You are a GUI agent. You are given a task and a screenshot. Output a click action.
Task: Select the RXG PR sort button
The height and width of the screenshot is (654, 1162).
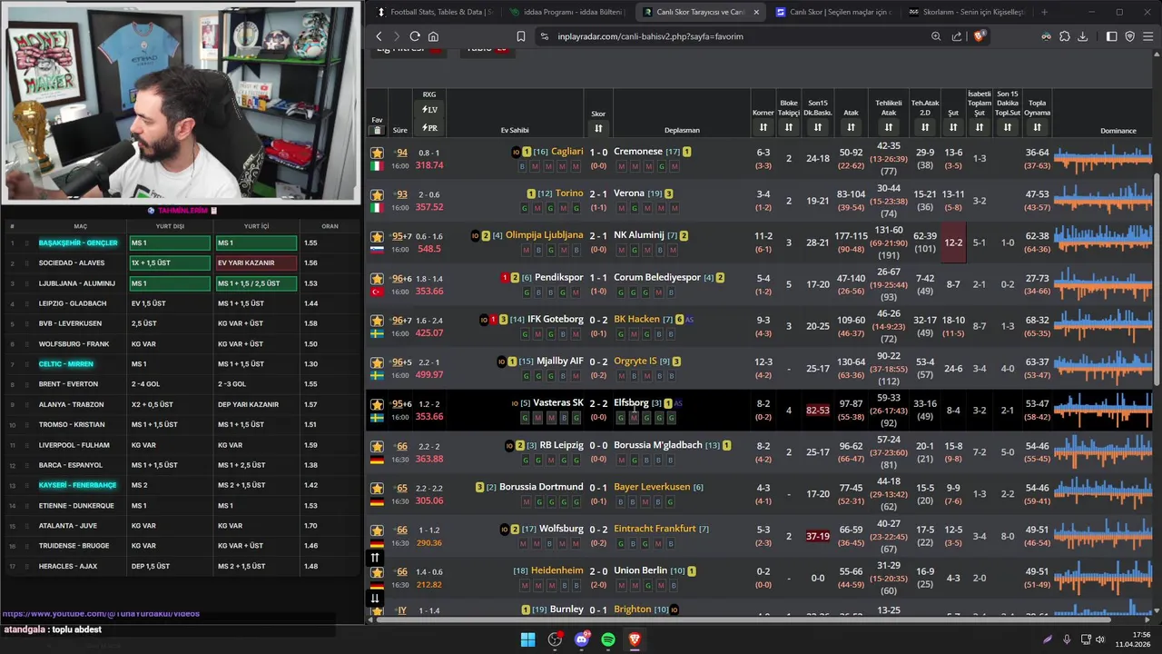pos(429,128)
